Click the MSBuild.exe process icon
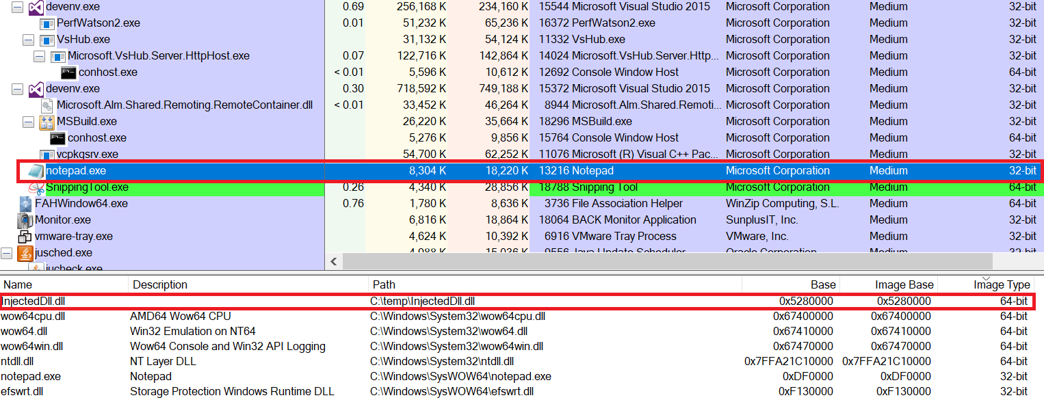Image resolution: width=1044 pixels, height=400 pixels. (x=47, y=122)
